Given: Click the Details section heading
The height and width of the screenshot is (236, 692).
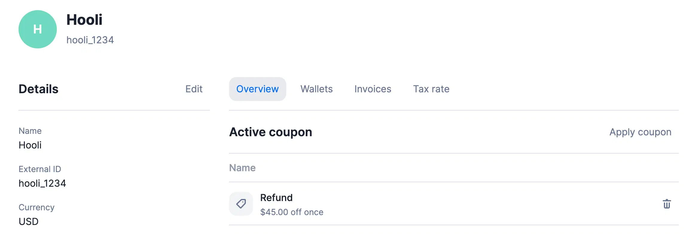Looking at the screenshot, I should 38,89.
